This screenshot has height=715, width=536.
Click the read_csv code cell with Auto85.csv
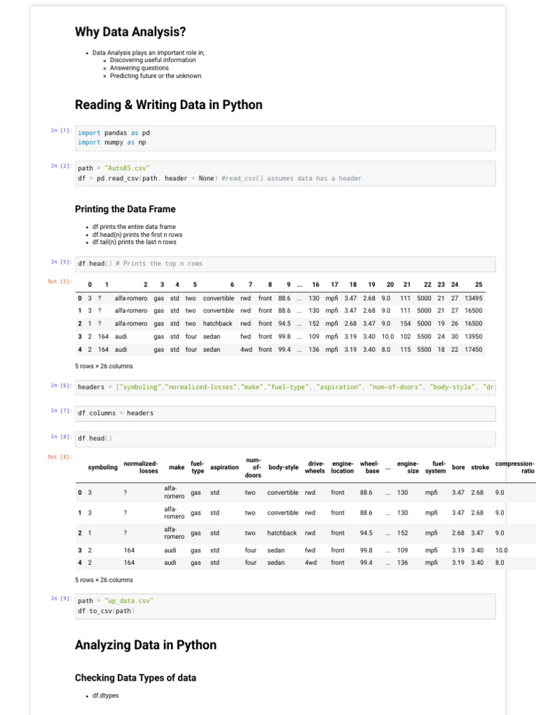(x=286, y=173)
